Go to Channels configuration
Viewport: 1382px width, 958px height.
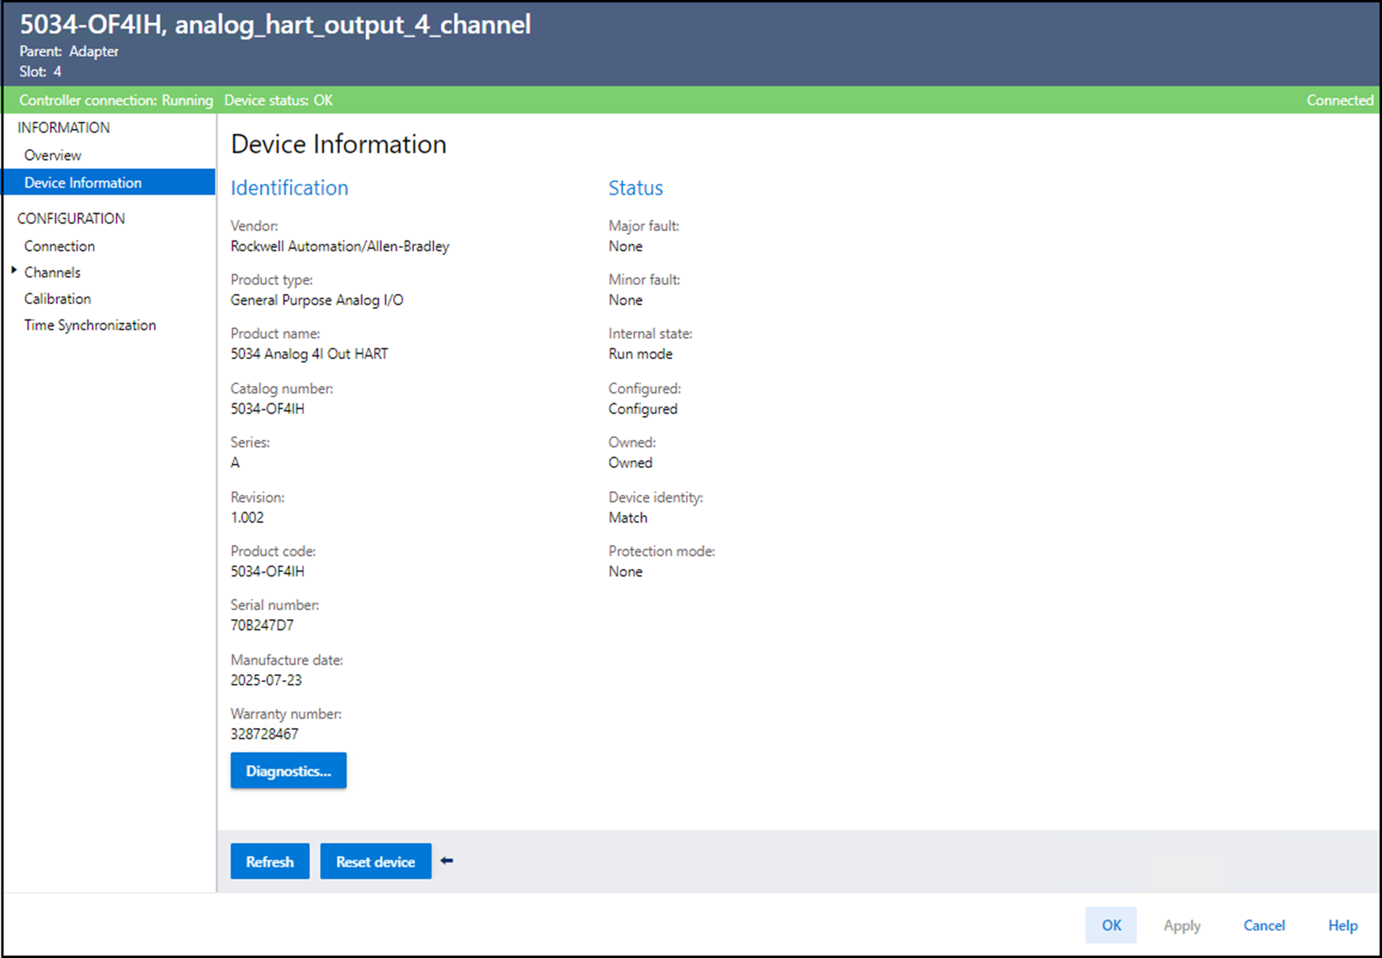click(52, 272)
